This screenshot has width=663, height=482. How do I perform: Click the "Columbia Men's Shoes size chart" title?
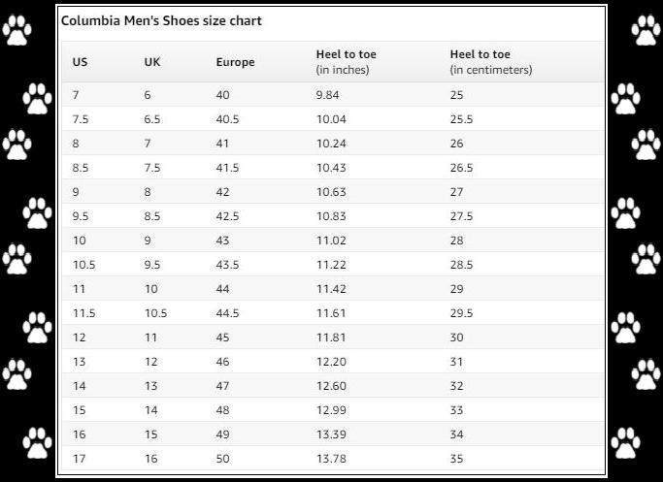(x=161, y=20)
